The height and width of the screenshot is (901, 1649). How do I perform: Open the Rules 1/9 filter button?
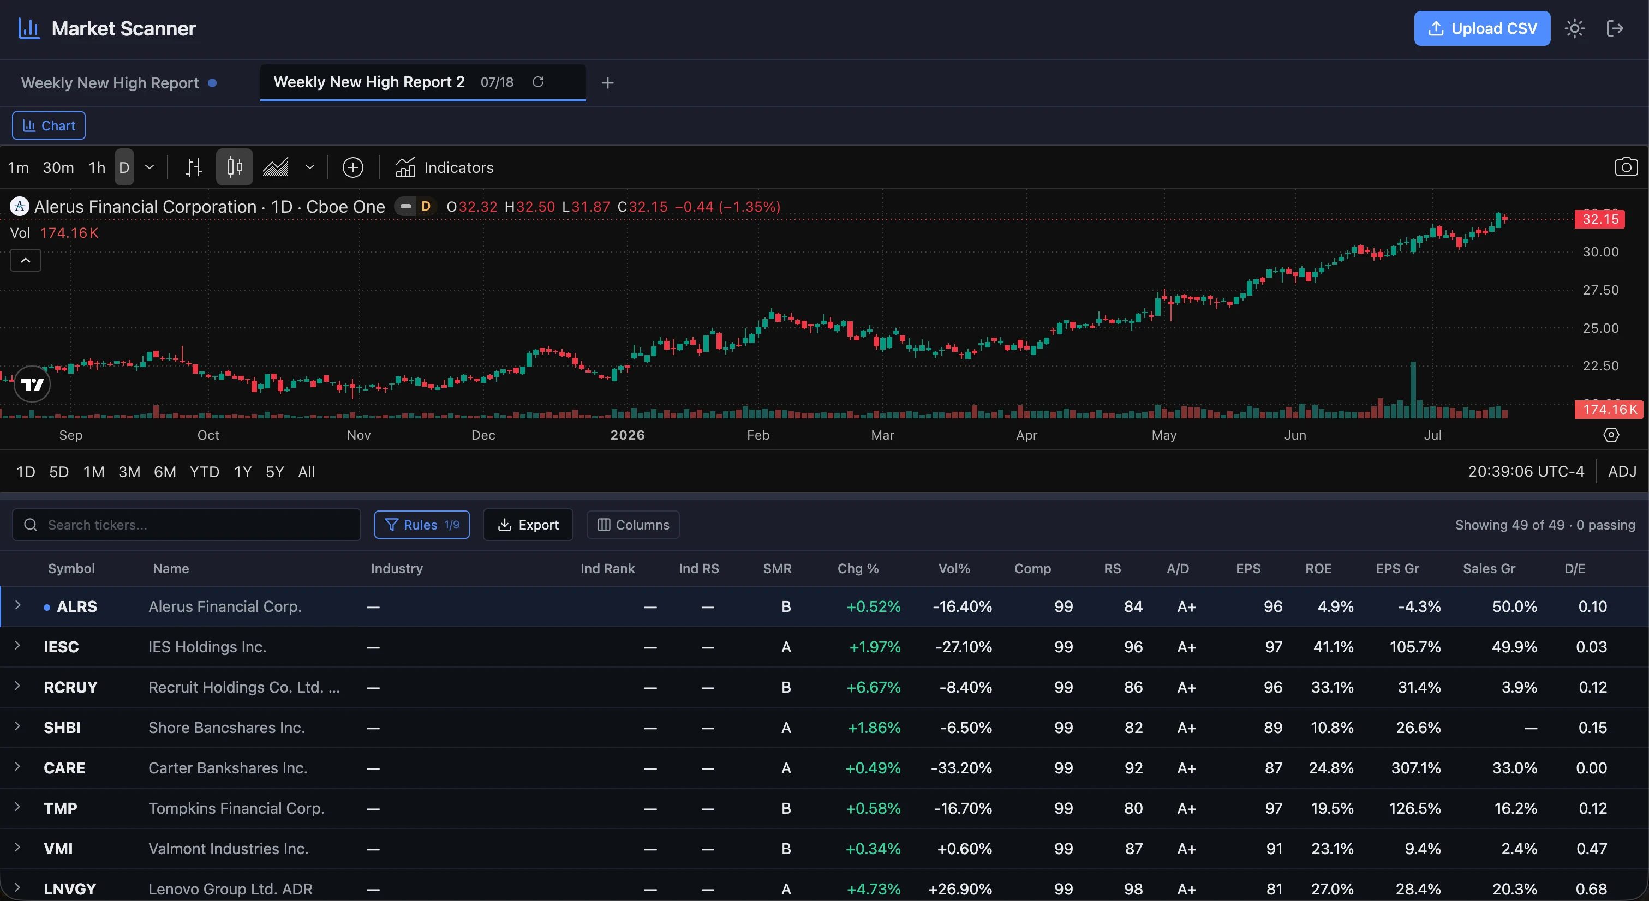coord(422,525)
